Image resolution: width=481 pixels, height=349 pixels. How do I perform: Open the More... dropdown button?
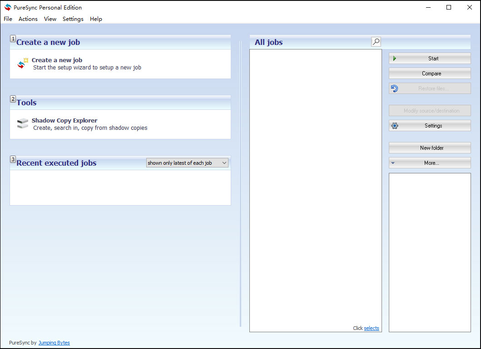point(430,163)
